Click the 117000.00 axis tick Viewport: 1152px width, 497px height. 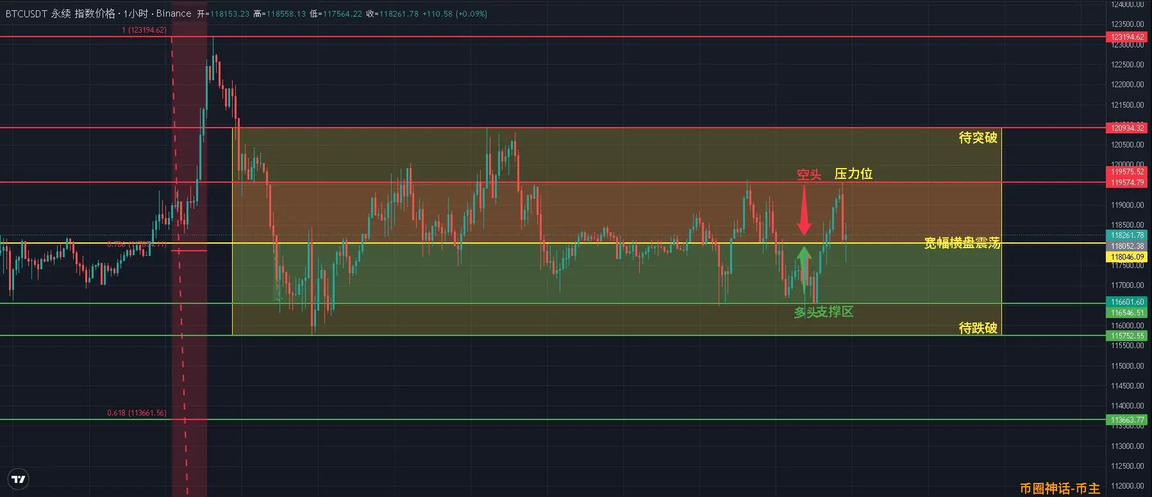tap(1128, 285)
